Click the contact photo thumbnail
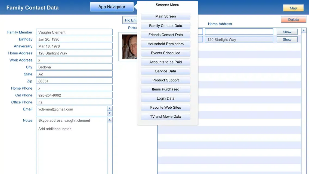Screen dimensions: 309x174 coord(129,47)
